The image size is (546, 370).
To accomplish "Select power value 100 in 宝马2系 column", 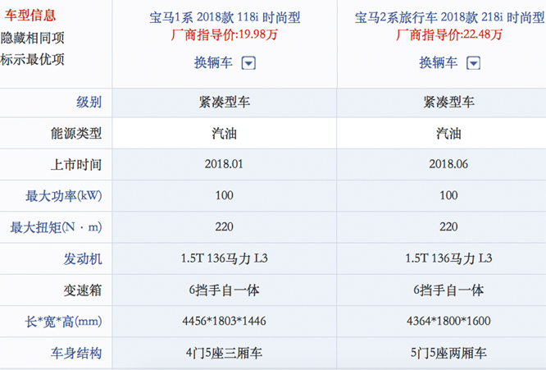I will coord(448,195).
